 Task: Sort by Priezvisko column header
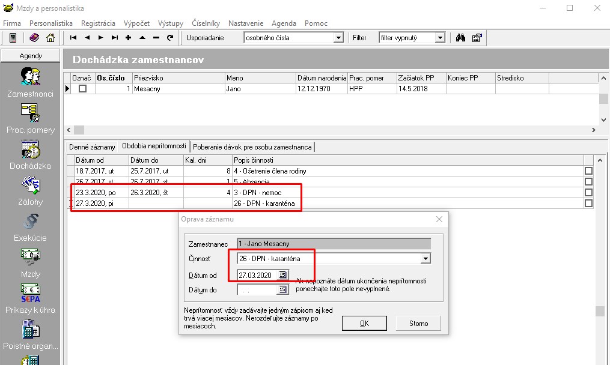click(x=178, y=77)
